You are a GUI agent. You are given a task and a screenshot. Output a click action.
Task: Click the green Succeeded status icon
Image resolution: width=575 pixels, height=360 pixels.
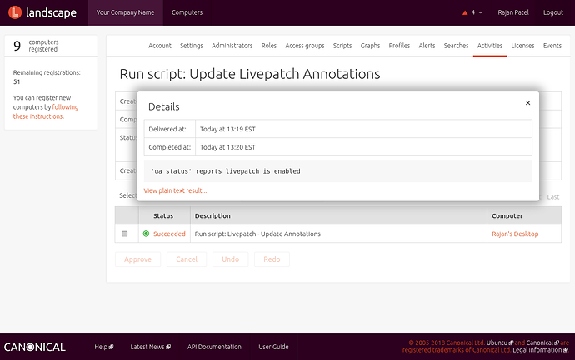146,234
